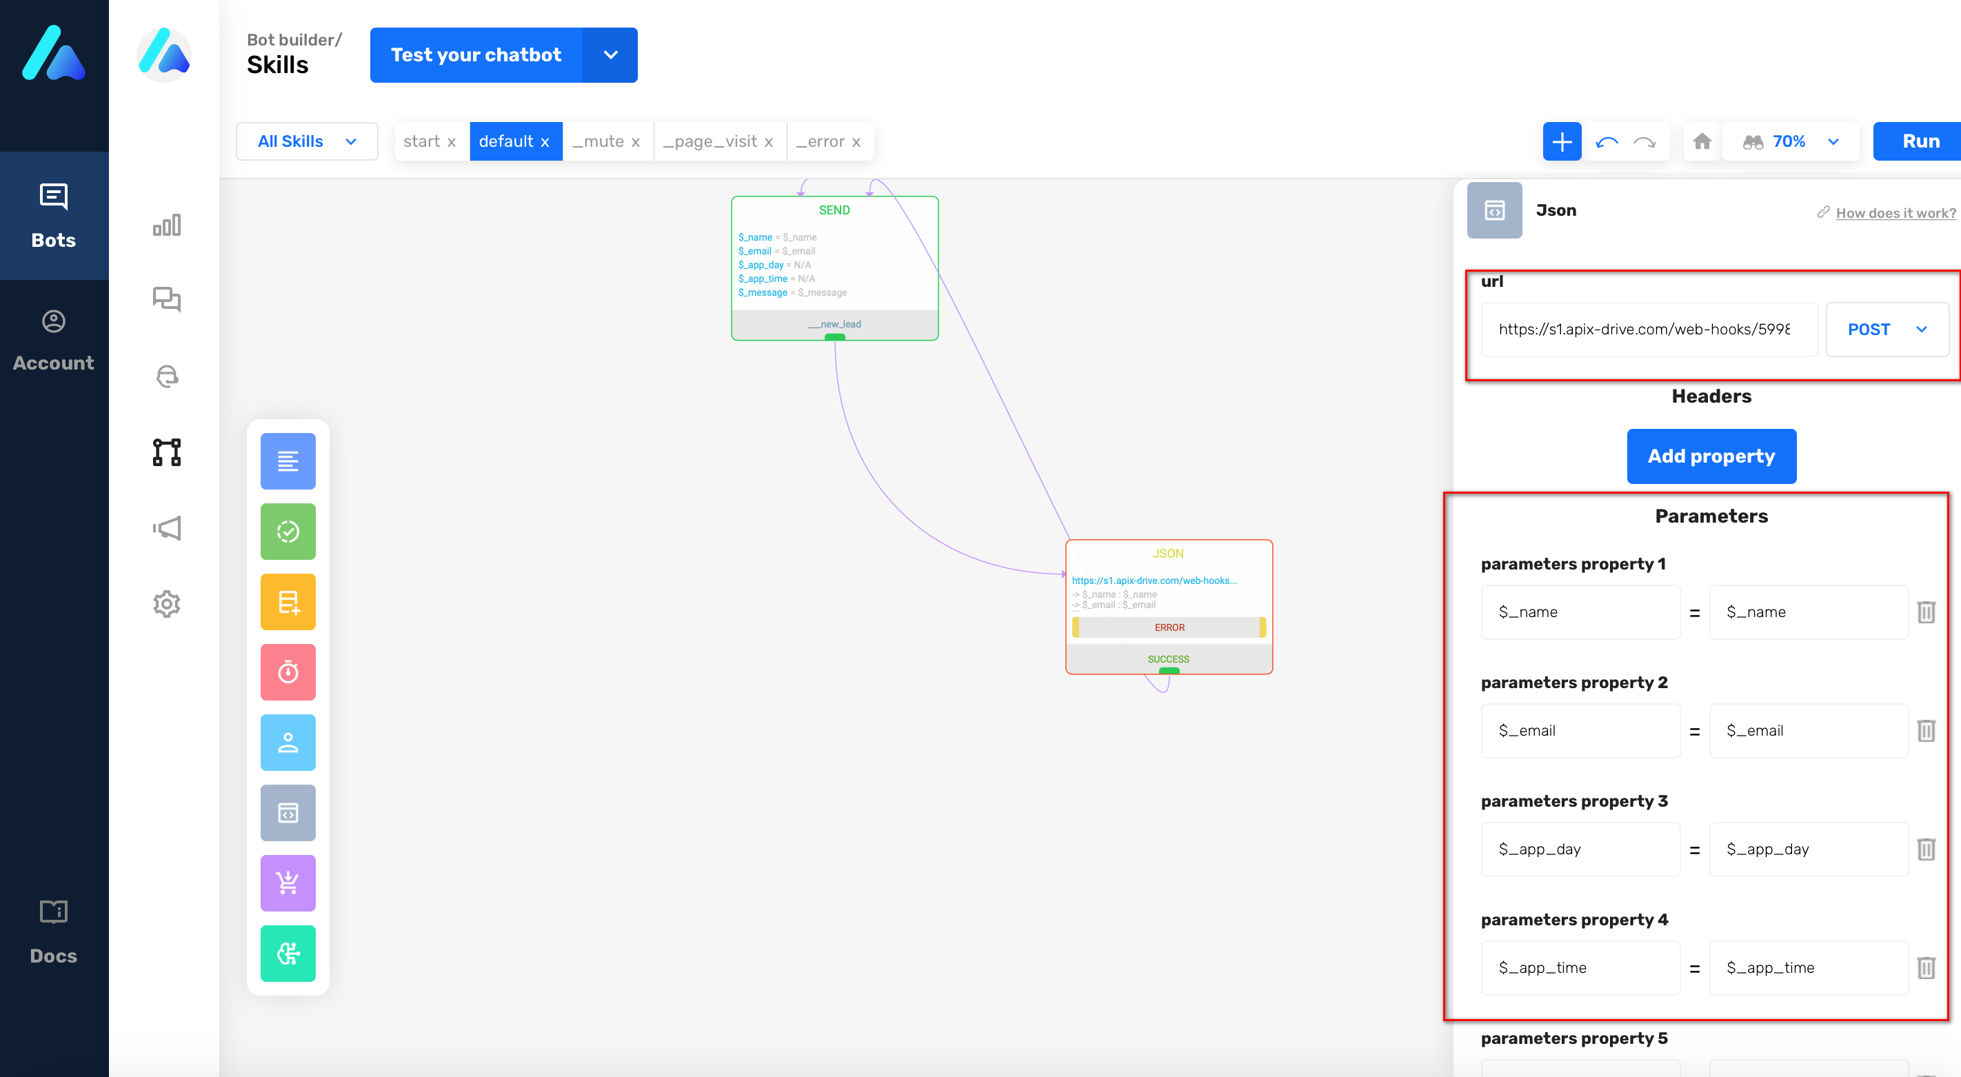Click the Activechat logo in dark sidebar
Screen dimensions: 1961x1077
(x=53, y=53)
